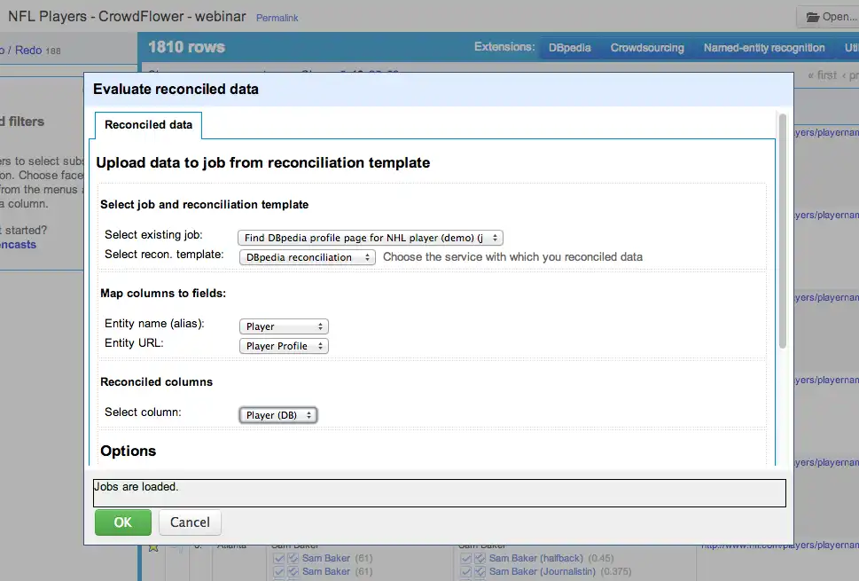Open the Select recon. template dropdown
The height and width of the screenshot is (581, 859).
(x=308, y=257)
